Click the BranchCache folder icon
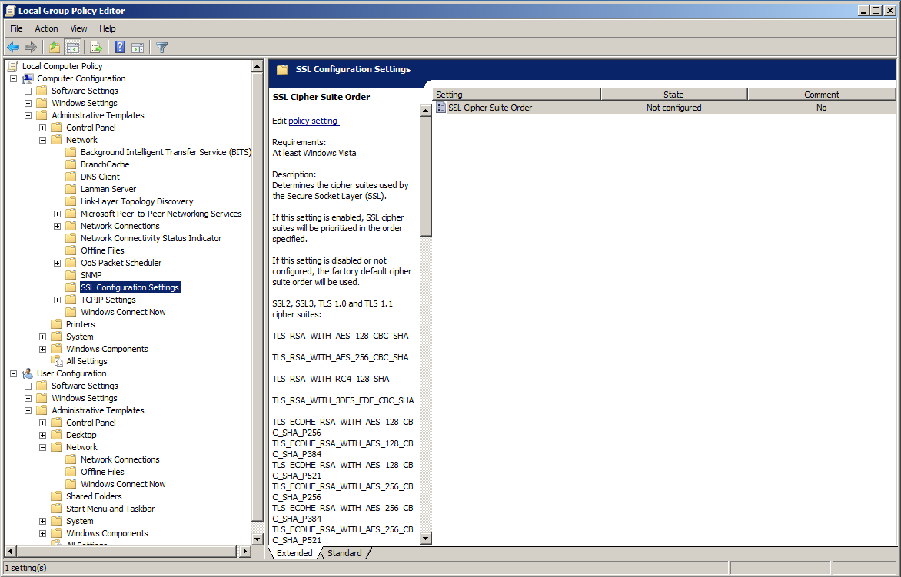The width and height of the screenshot is (901, 577). tap(71, 164)
